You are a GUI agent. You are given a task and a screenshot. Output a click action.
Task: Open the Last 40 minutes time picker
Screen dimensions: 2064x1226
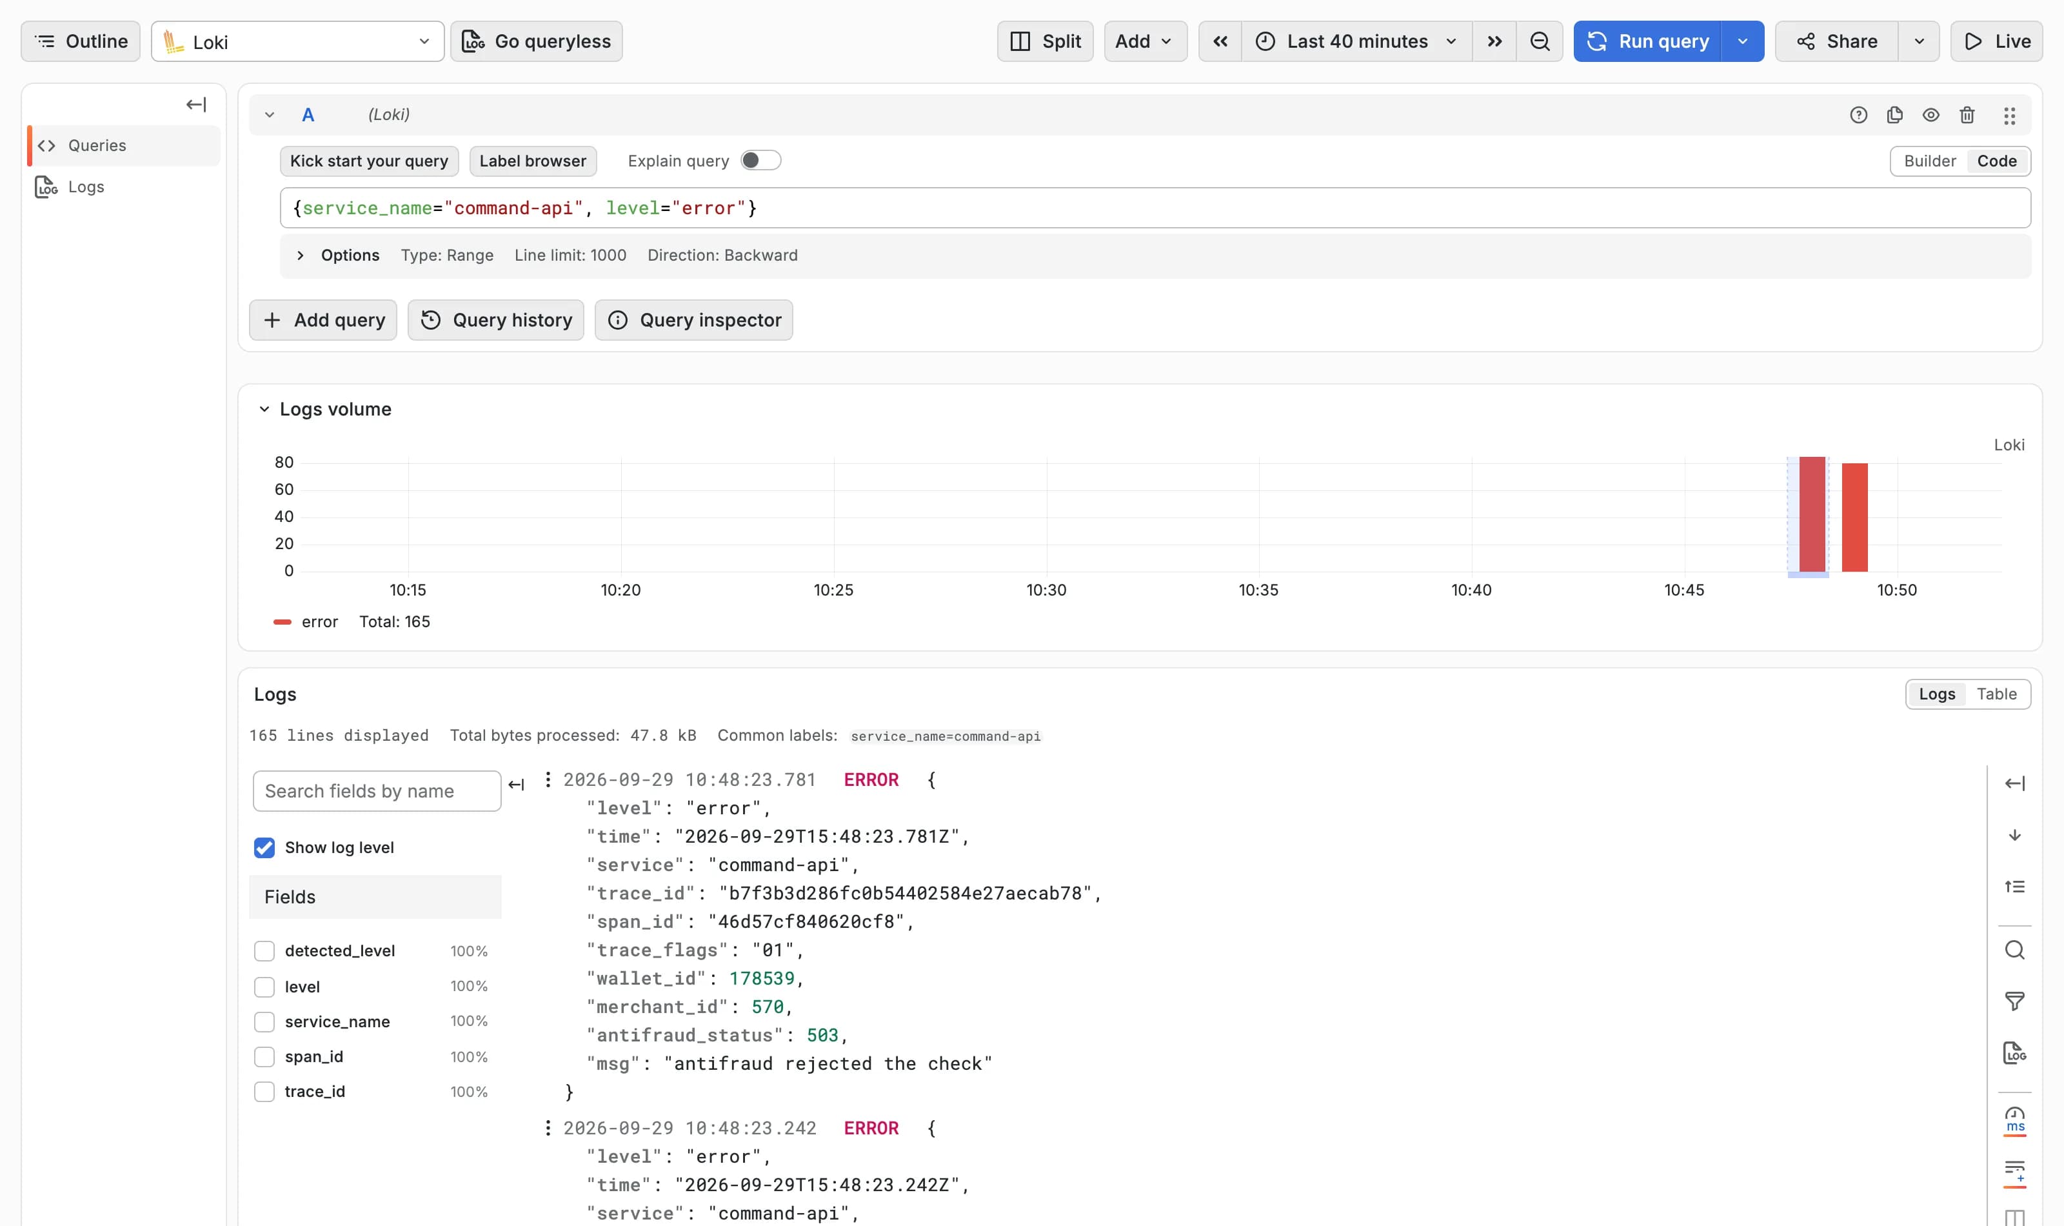tap(1356, 41)
